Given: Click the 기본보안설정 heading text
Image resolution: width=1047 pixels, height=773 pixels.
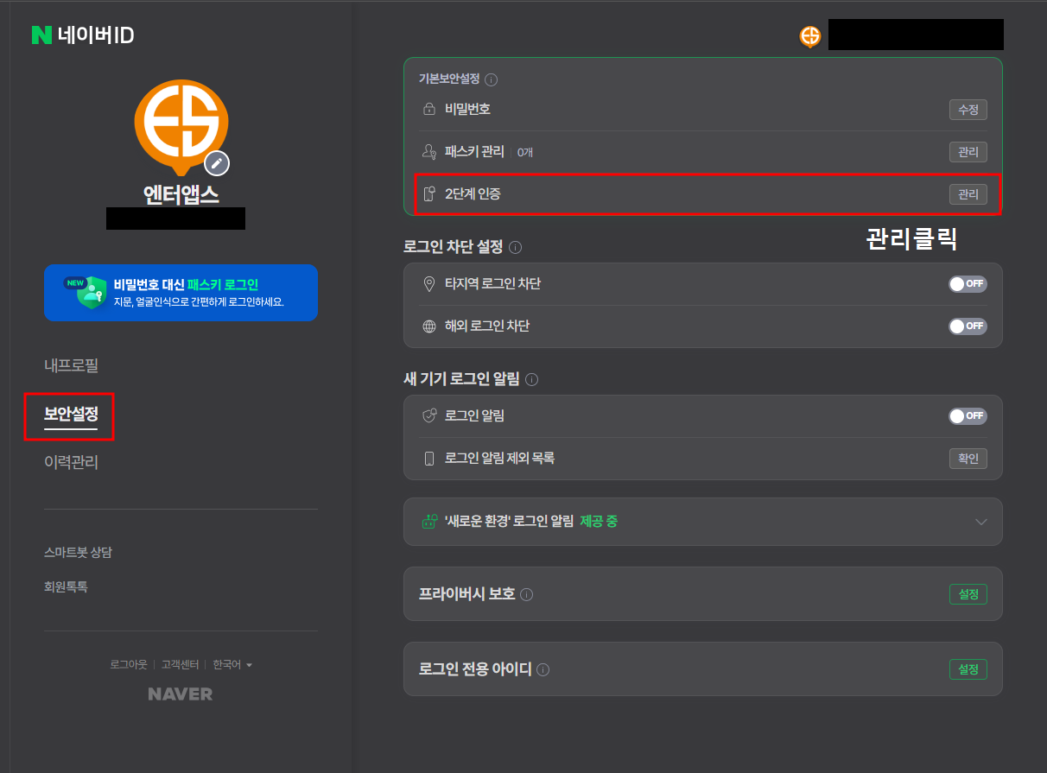Looking at the screenshot, I should 448,79.
